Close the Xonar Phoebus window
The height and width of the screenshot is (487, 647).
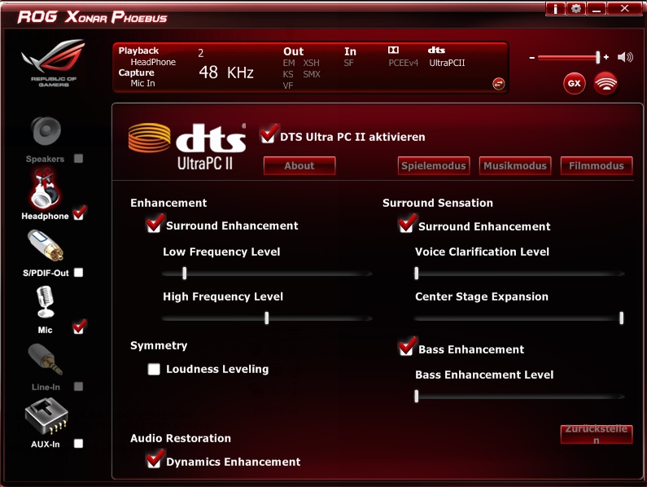pos(625,9)
